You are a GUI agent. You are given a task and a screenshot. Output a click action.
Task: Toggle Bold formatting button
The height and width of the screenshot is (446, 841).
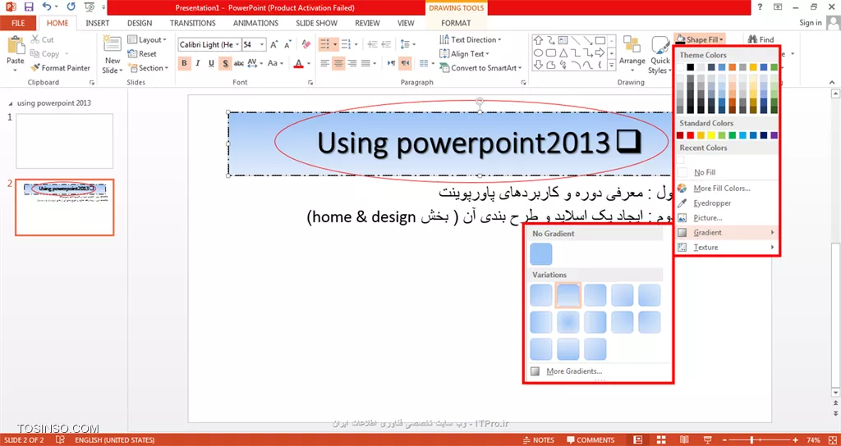coord(184,63)
